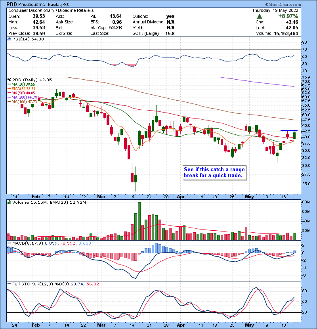This screenshot has height=329, width=317.
Task: Click the volume bars icon beside Volume 15.15M
Action: tap(9, 202)
